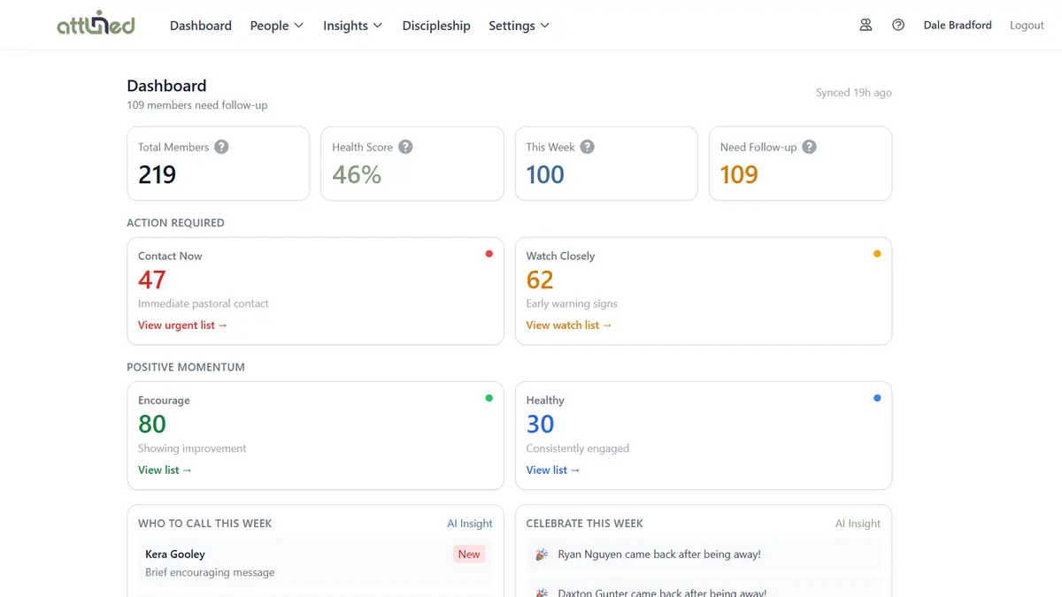Screen dimensions: 1062x597
Task: Click the blue dot on Healthy card
Action: [877, 398]
